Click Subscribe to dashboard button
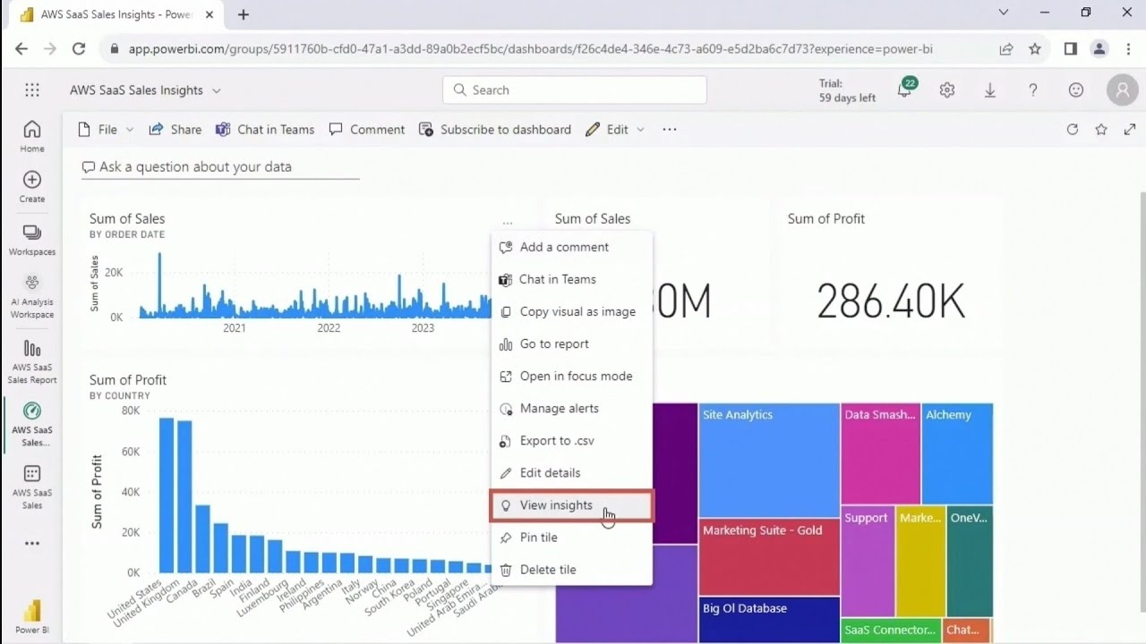Screen dimensions: 1146x644 click(x=495, y=130)
